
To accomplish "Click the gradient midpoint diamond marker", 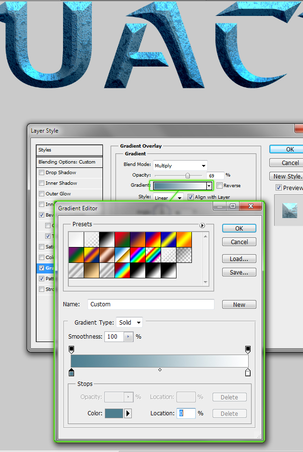I will (x=160, y=370).
